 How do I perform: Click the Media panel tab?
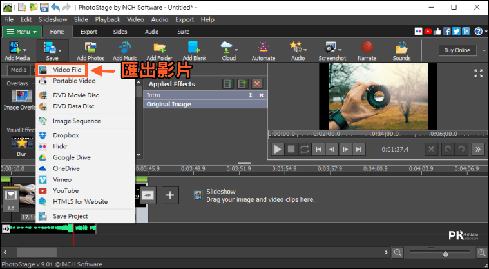19,70
